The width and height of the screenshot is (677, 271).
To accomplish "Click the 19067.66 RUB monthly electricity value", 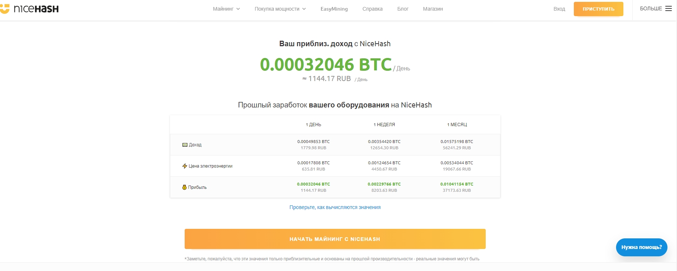I will (x=457, y=169).
